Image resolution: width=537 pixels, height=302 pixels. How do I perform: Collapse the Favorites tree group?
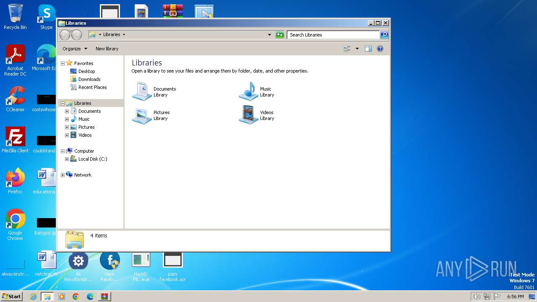[63, 63]
